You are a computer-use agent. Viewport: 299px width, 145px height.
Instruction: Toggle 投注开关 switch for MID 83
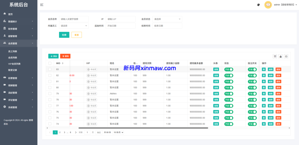(252, 69)
